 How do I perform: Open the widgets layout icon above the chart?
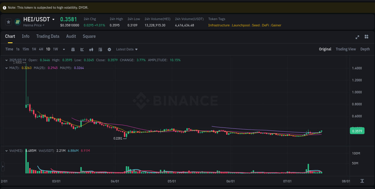point(366,37)
